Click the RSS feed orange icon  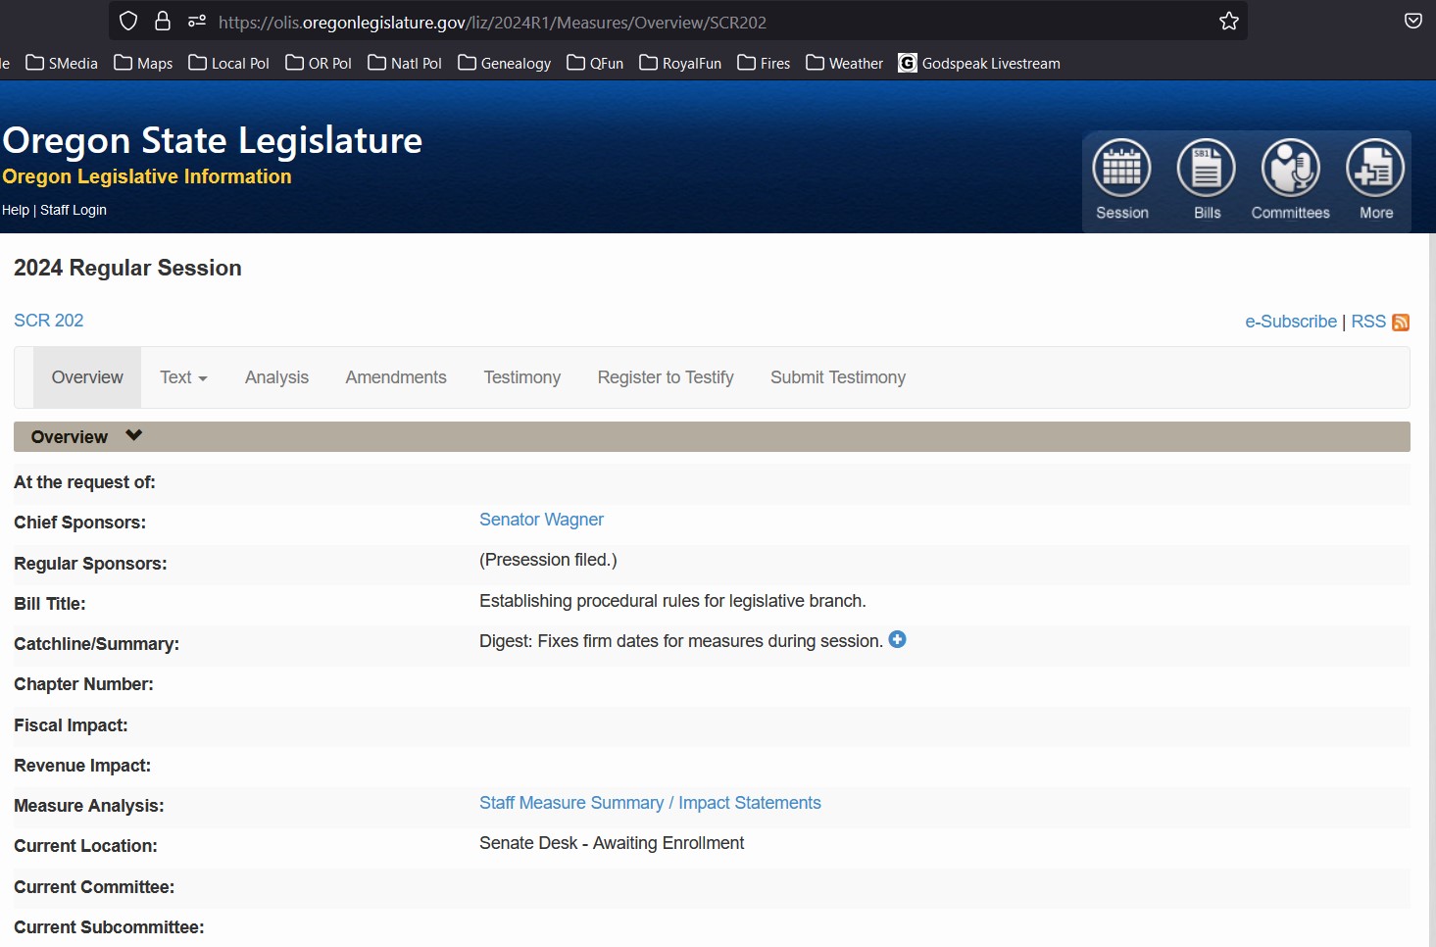(x=1401, y=323)
